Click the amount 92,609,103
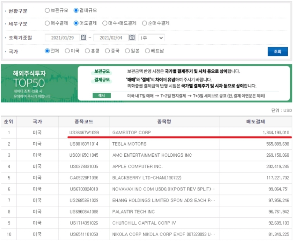 pos(279,223)
